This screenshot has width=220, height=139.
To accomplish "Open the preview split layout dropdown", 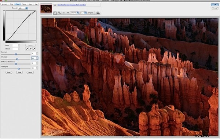I will coord(83,13).
